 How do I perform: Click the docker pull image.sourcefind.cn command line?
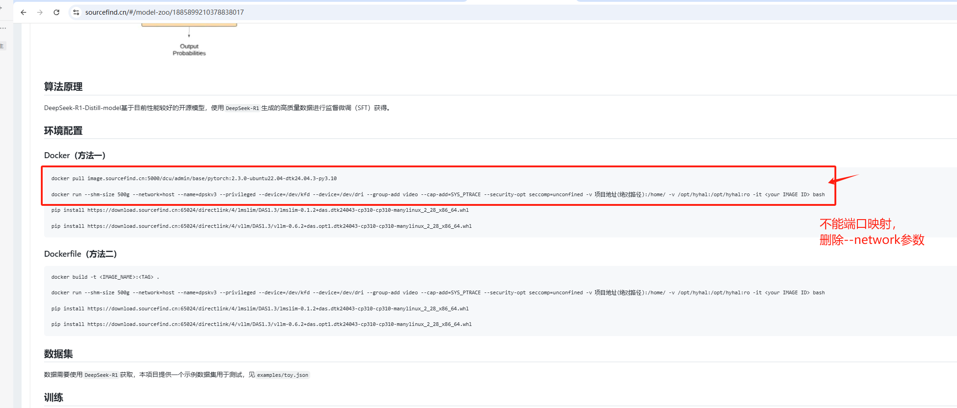(x=194, y=178)
